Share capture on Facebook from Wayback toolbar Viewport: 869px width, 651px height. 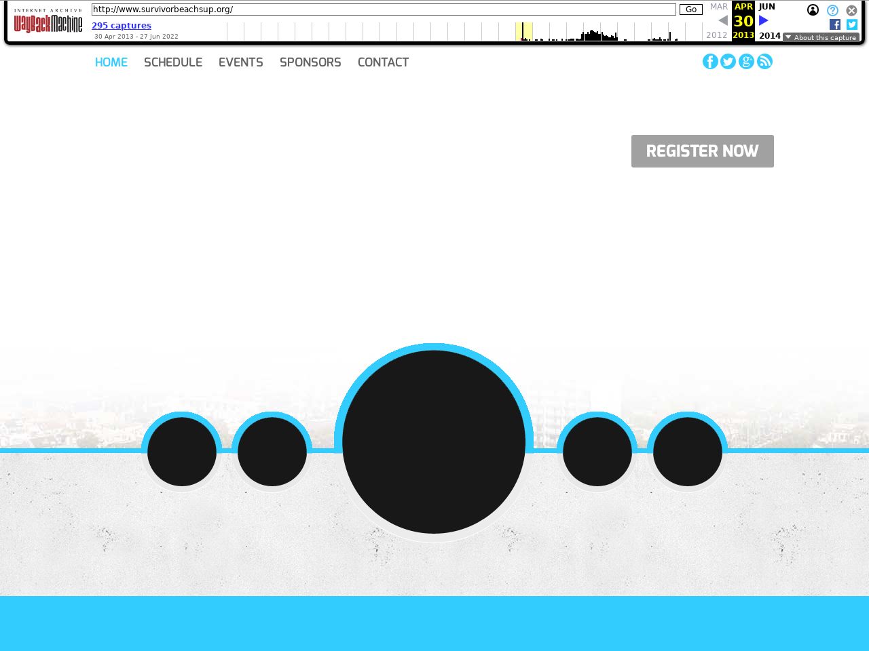tap(835, 24)
